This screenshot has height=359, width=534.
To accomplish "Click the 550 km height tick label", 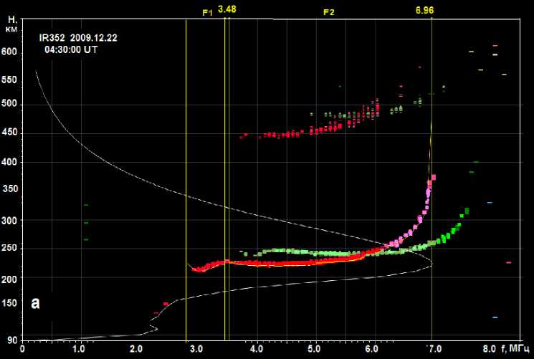I will 9,80.
